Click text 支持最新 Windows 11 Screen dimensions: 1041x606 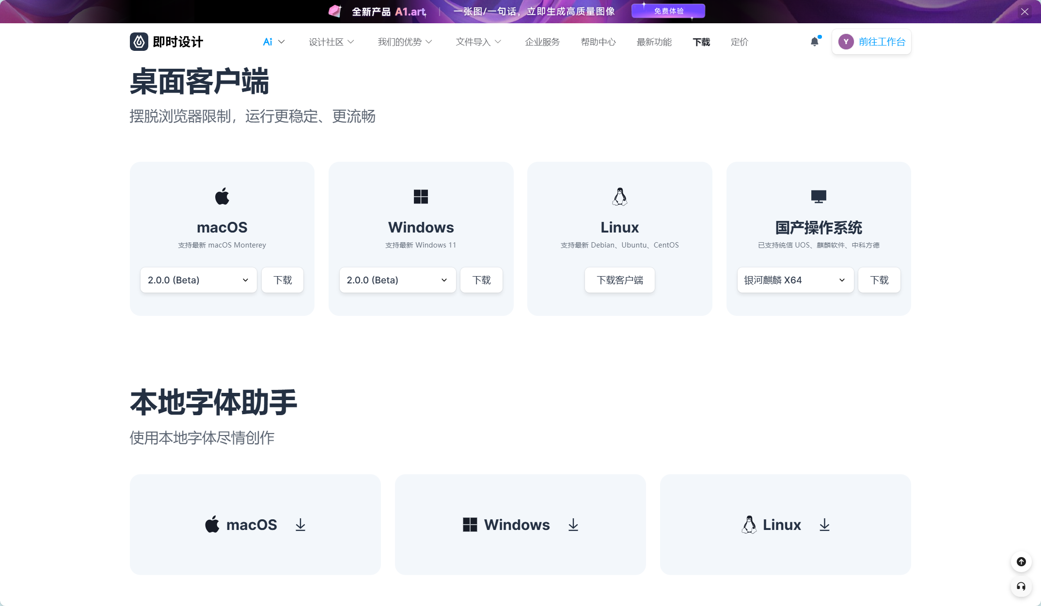click(x=421, y=245)
